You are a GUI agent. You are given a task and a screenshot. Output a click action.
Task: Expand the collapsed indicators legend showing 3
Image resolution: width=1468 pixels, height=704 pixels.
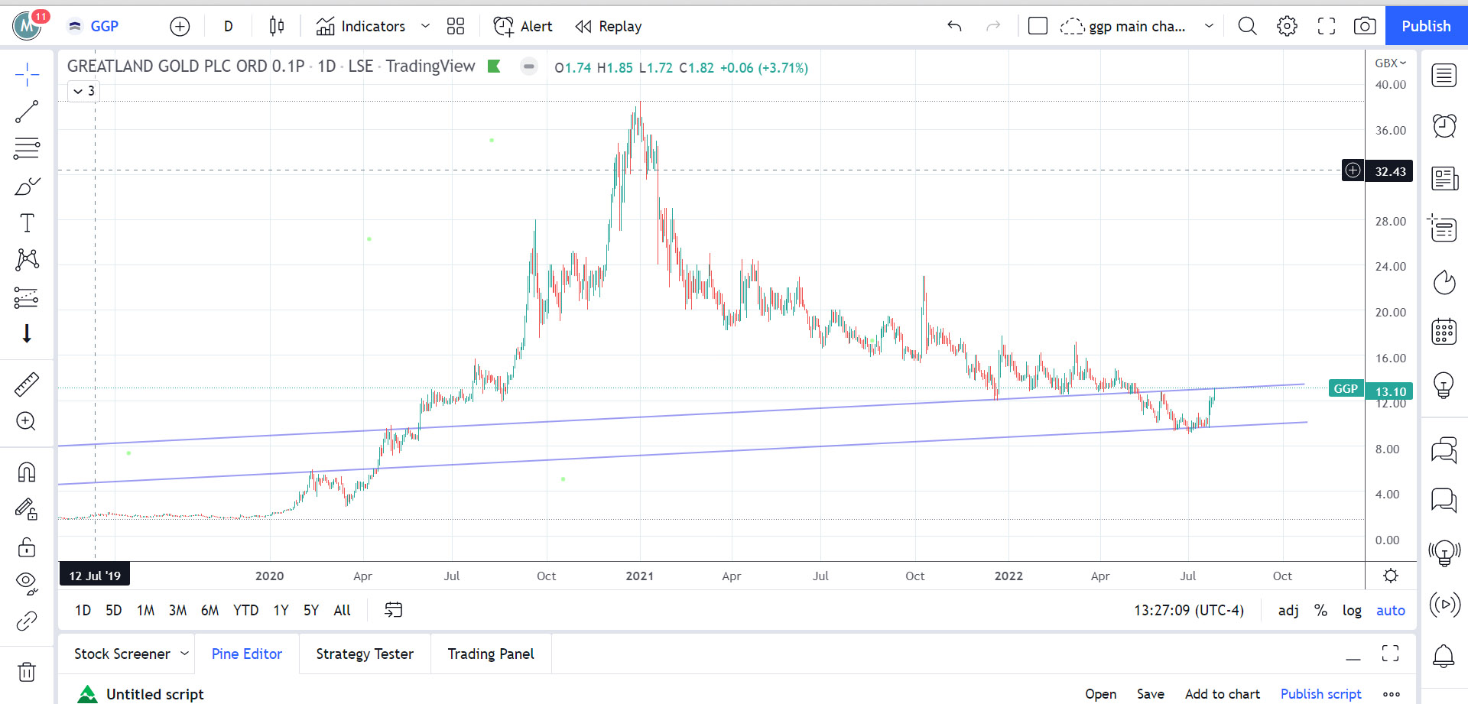84,91
